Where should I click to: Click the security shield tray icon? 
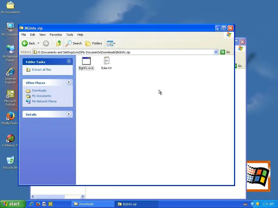tap(258, 204)
